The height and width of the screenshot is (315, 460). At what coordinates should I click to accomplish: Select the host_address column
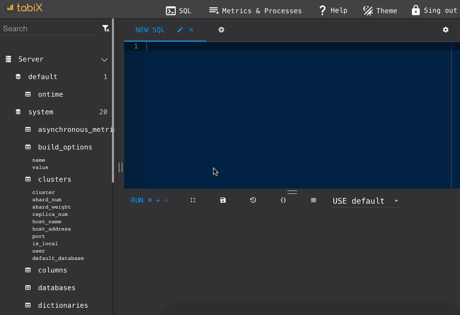[x=51, y=229]
